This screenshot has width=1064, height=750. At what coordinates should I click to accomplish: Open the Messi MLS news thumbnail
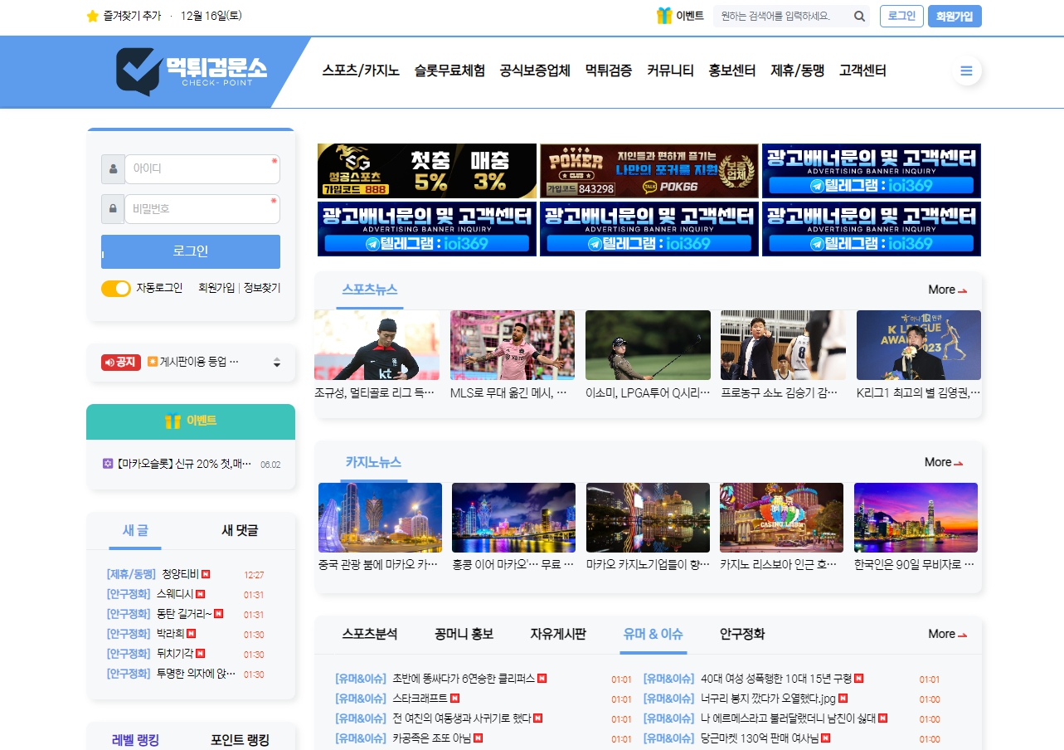click(512, 345)
